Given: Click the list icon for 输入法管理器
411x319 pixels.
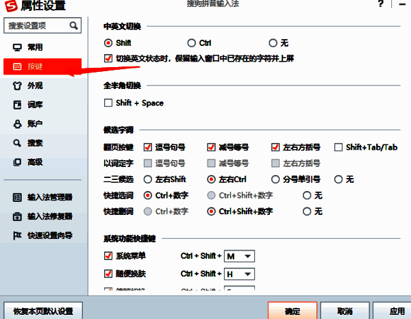Looking at the screenshot, I should [x=17, y=197].
